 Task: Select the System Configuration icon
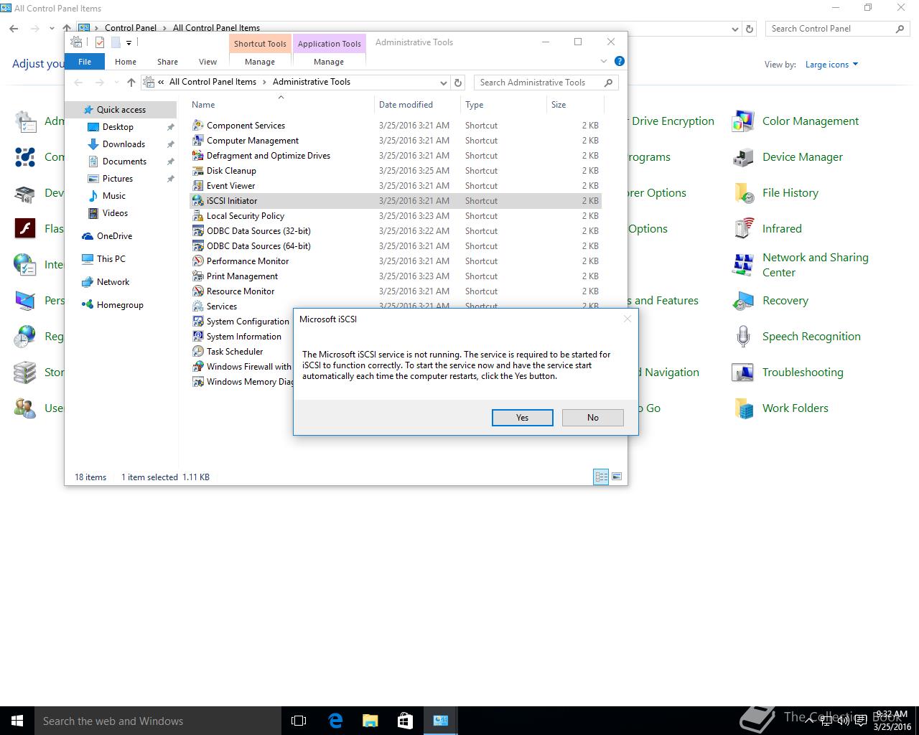[x=198, y=321]
